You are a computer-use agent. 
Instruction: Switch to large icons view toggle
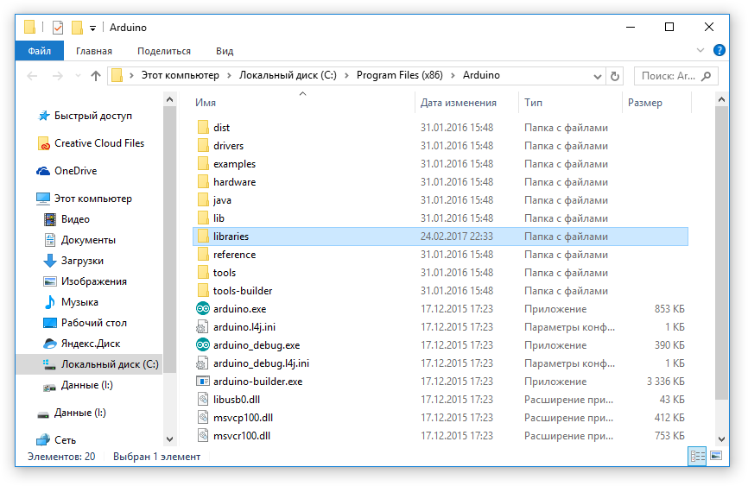click(x=716, y=456)
